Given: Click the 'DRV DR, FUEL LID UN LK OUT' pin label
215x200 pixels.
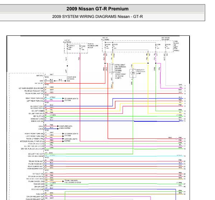Looking at the screenshot, I should (32, 149).
